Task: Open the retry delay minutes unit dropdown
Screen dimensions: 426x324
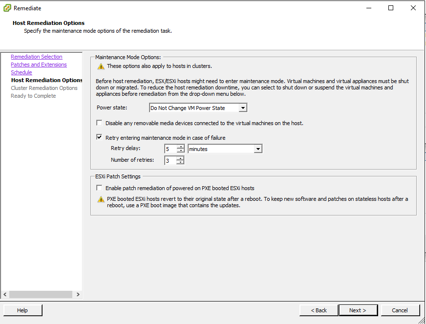Action: coord(258,149)
